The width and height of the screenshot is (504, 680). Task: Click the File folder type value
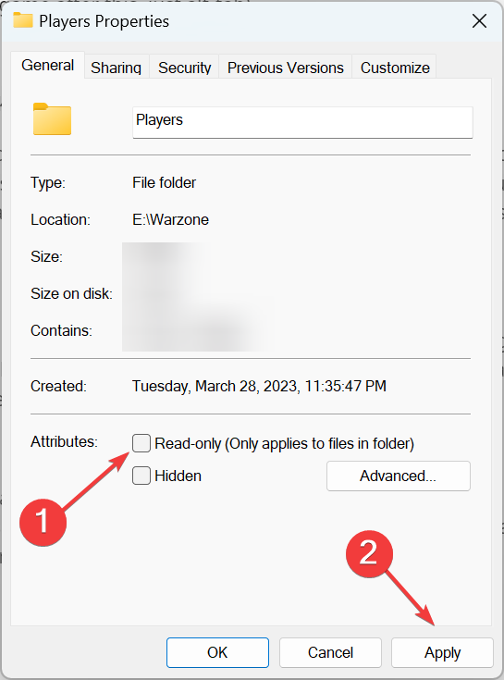tap(164, 182)
